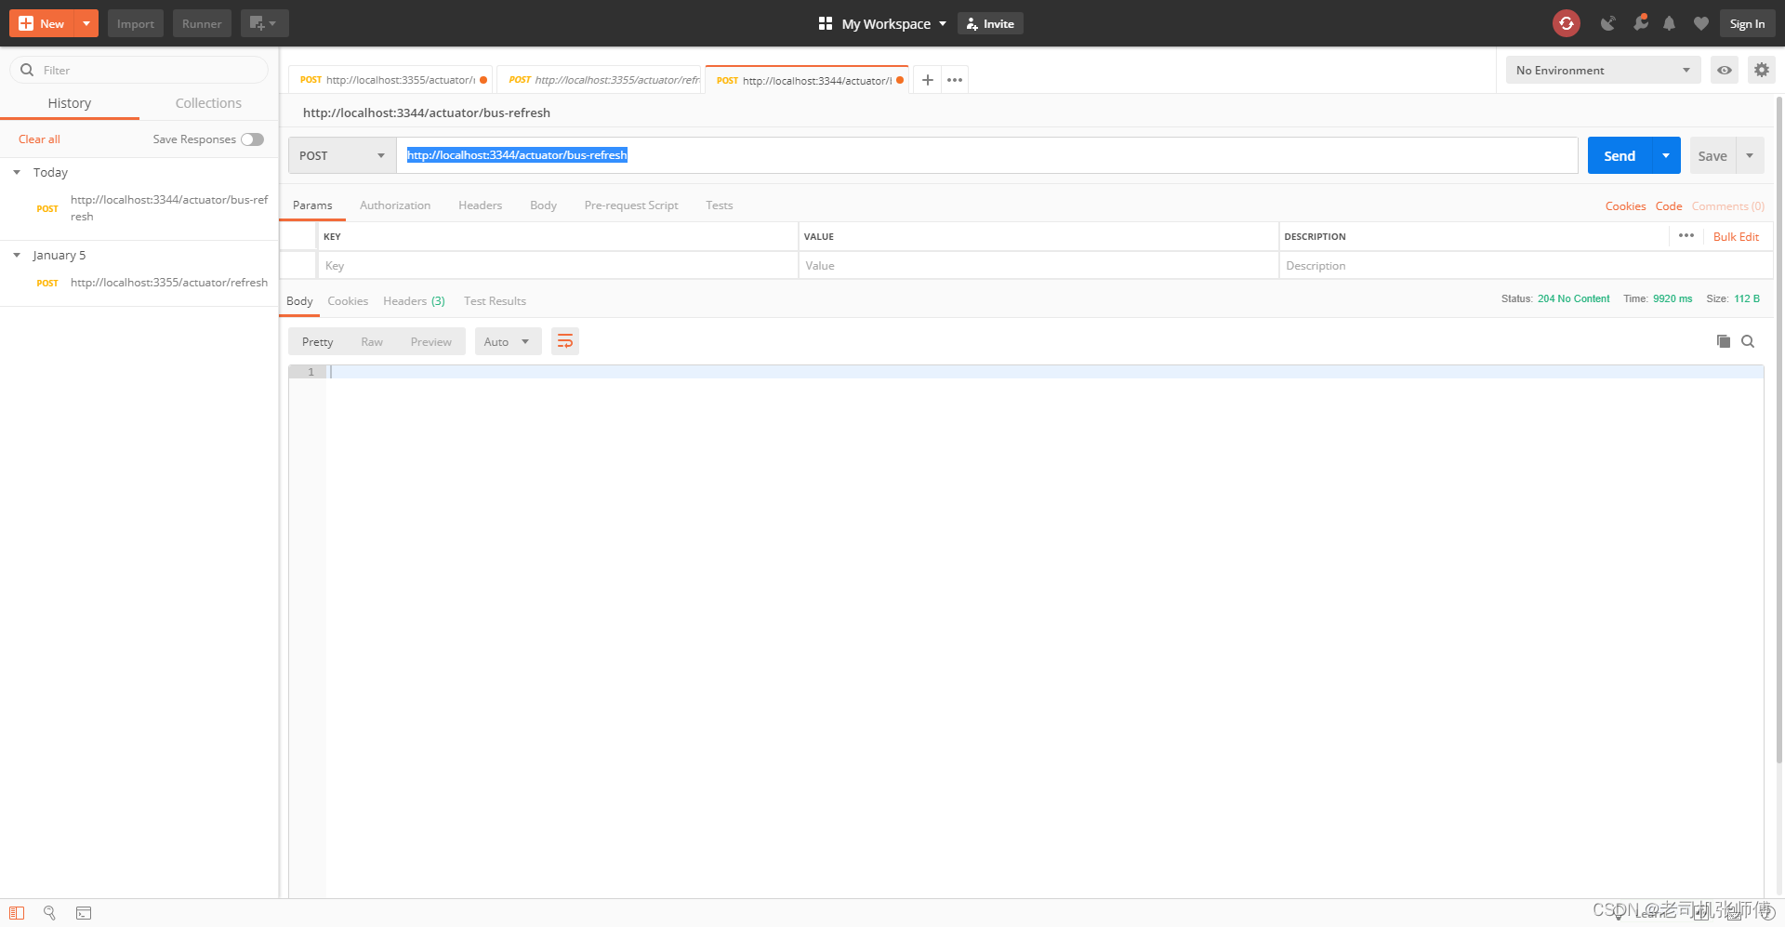The image size is (1785, 927).
Task: Click the params Value input cell
Action: point(1038,265)
